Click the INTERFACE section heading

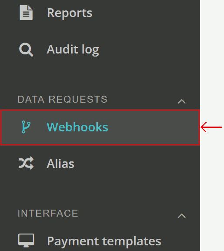pyautogui.click(x=48, y=213)
